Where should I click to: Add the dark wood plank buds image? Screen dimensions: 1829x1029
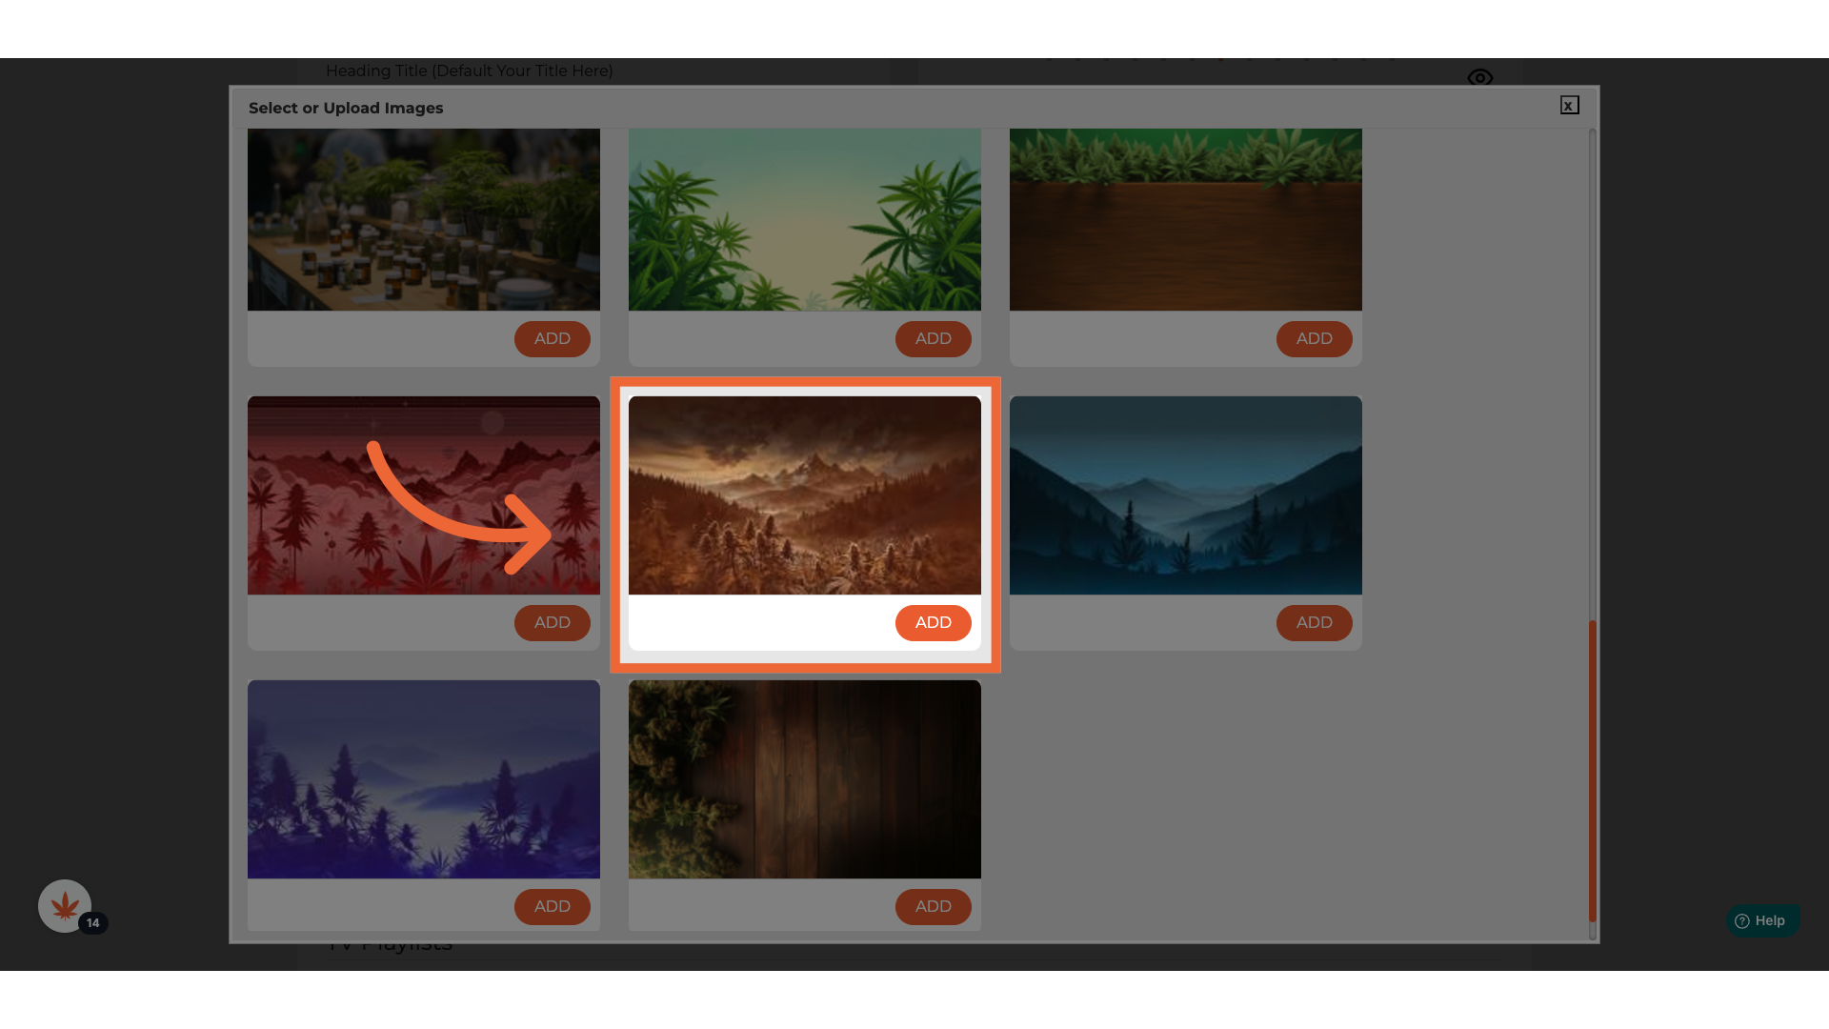click(933, 906)
